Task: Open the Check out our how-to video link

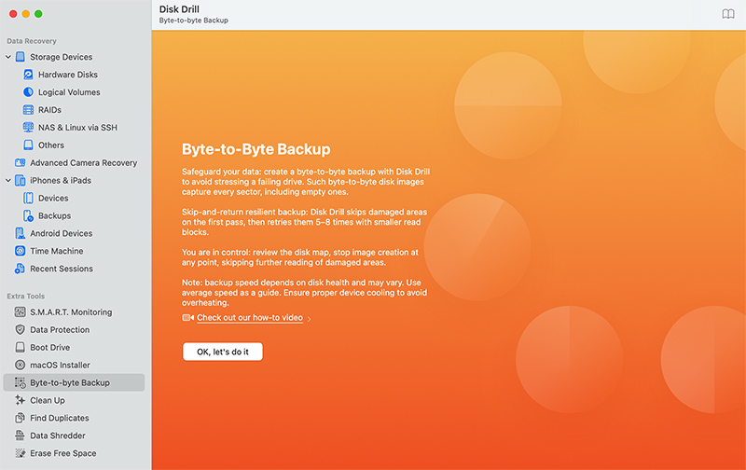Action: (250, 318)
